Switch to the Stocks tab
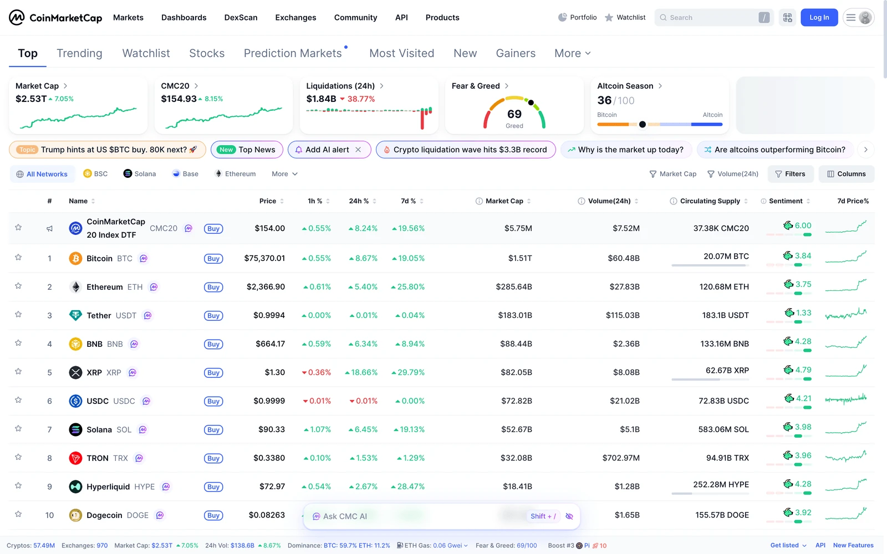Screen dimensions: 887x554 [207, 53]
